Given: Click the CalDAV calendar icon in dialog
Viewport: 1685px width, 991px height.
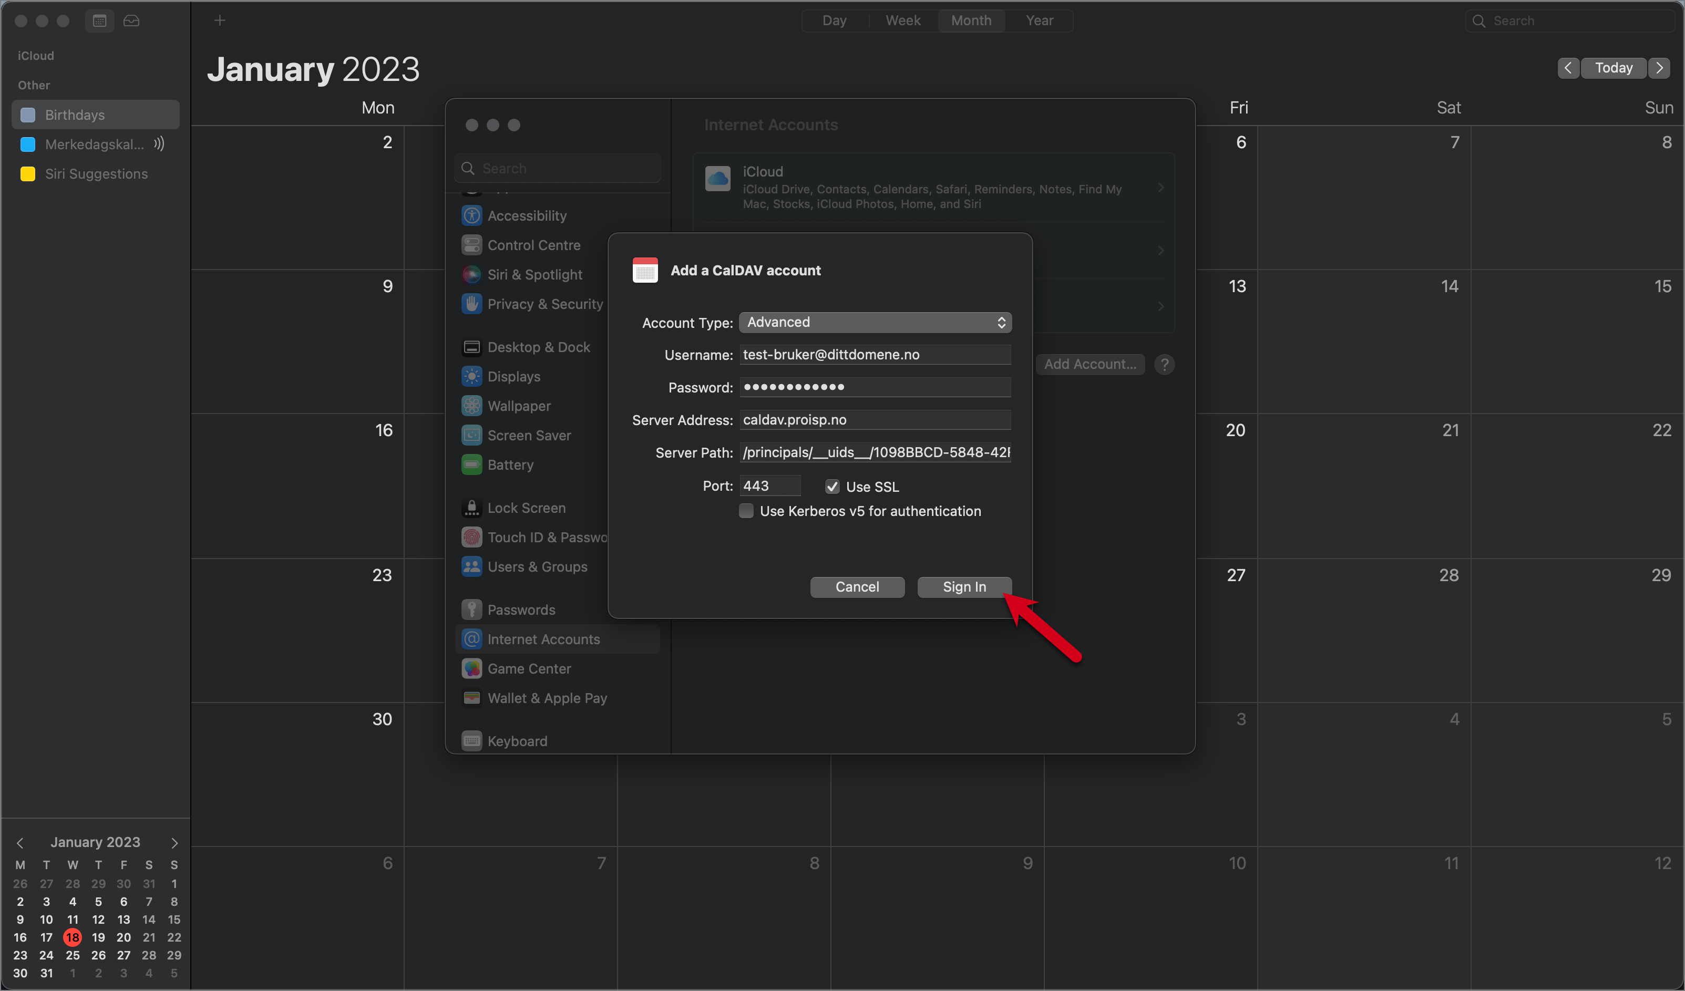Looking at the screenshot, I should tap(644, 270).
